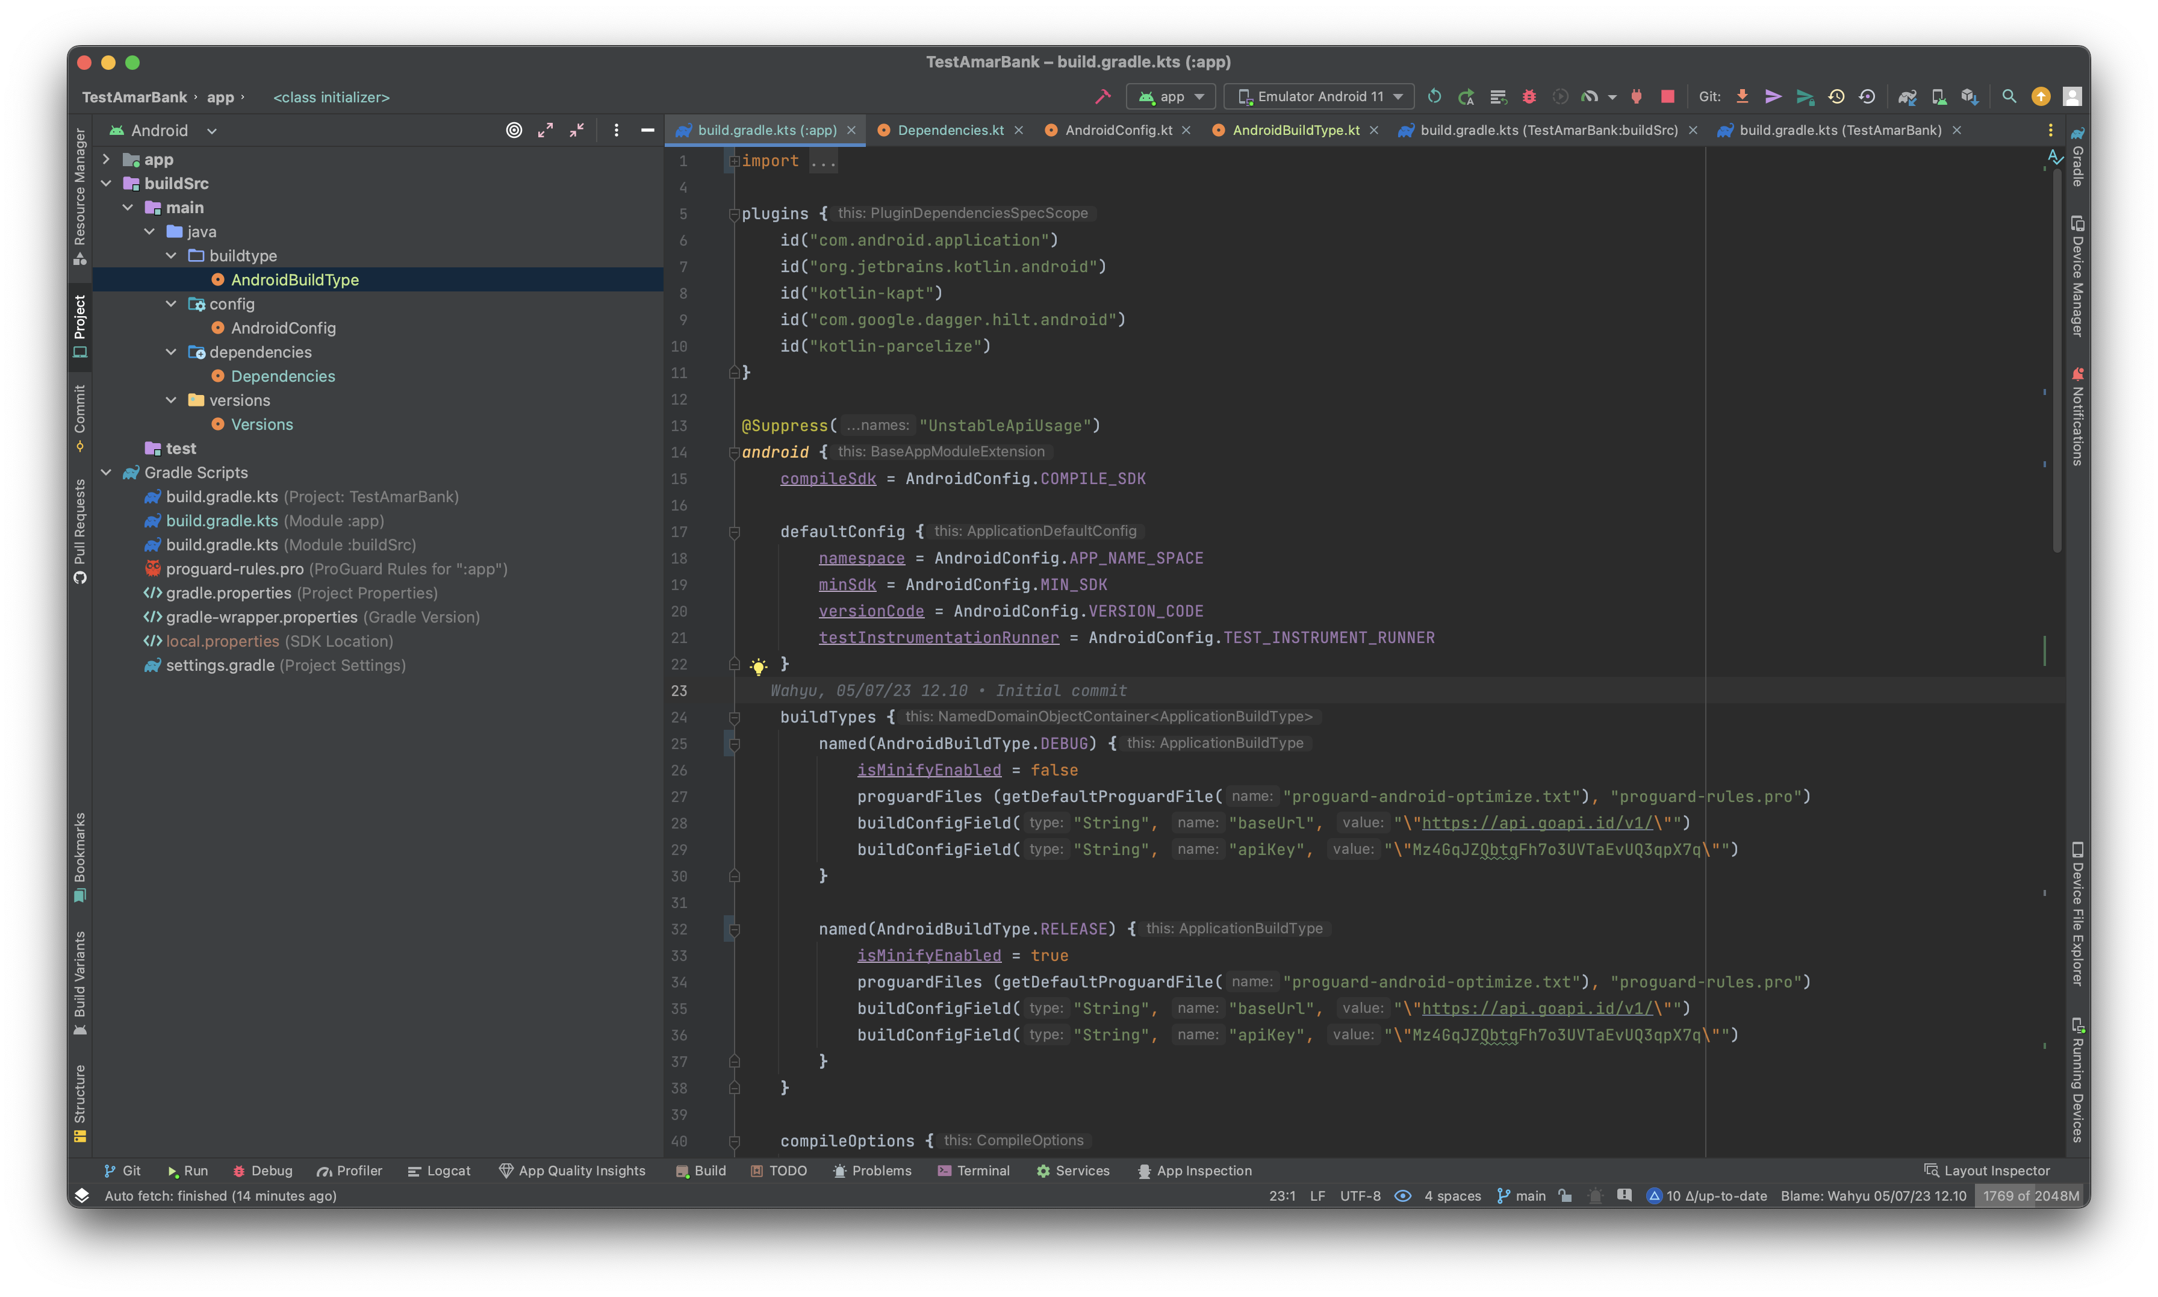Click the 23:1 line column indicator
The width and height of the screenshot is (2158, 1297).
(x=1282, y=1196)
